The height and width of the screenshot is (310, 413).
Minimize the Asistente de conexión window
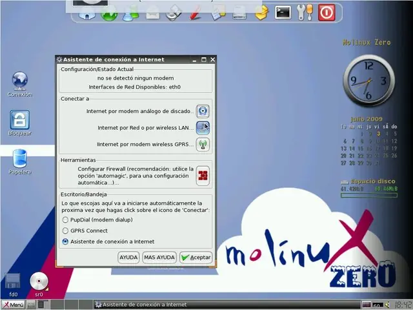[x=194, y=59]
